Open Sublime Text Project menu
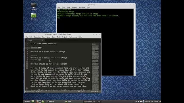This screenshot has width=184, height=103. coord(64,37)
